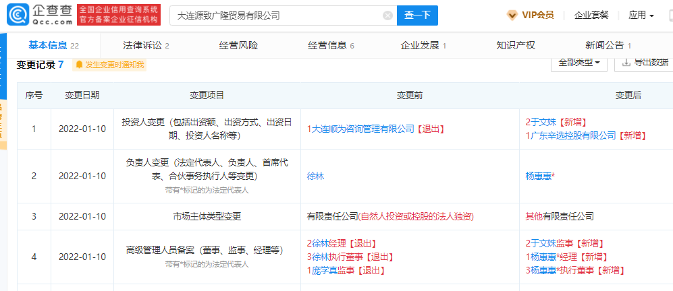Open 庞学真监事 link in row 4
This screenshot has height=291, width=673.
coord(333,270)
